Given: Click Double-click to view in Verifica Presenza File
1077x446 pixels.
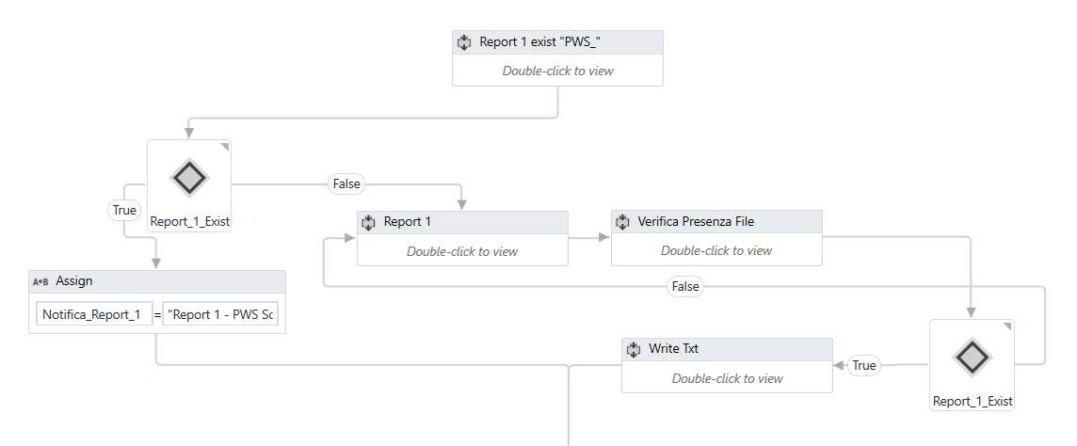Looking at the screenshot, I should pyautogui.click(x=716, y=250).
